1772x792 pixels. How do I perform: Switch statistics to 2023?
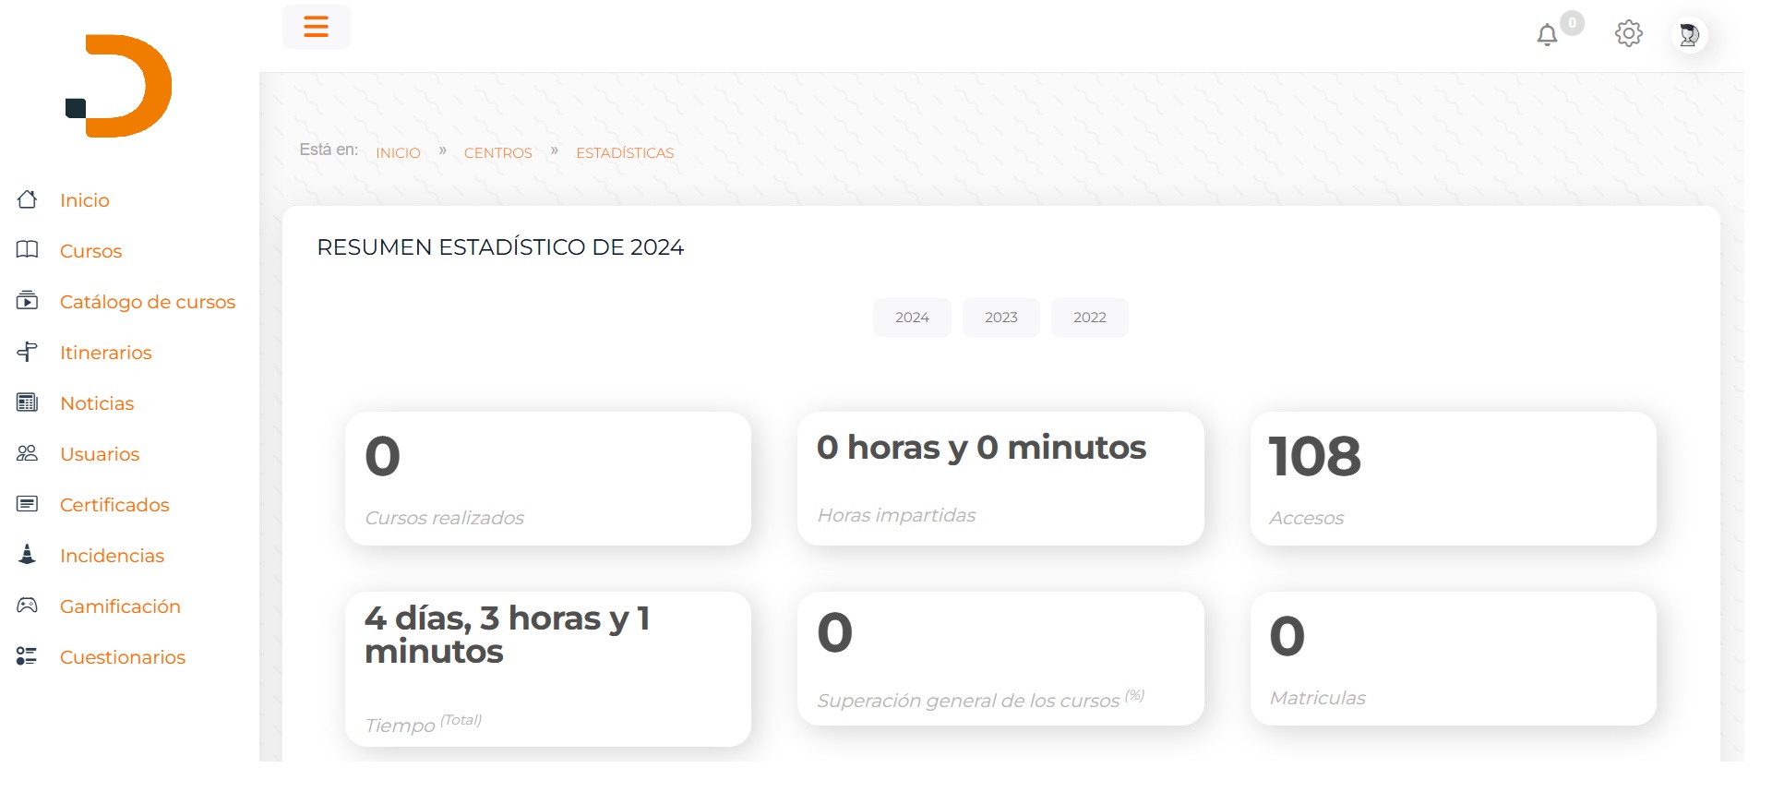(x=1000, y=318)
